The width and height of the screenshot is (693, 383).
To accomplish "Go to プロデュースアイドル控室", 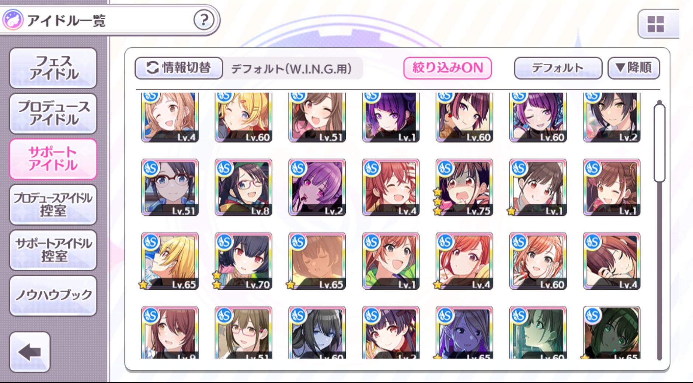I will [53, 205].
